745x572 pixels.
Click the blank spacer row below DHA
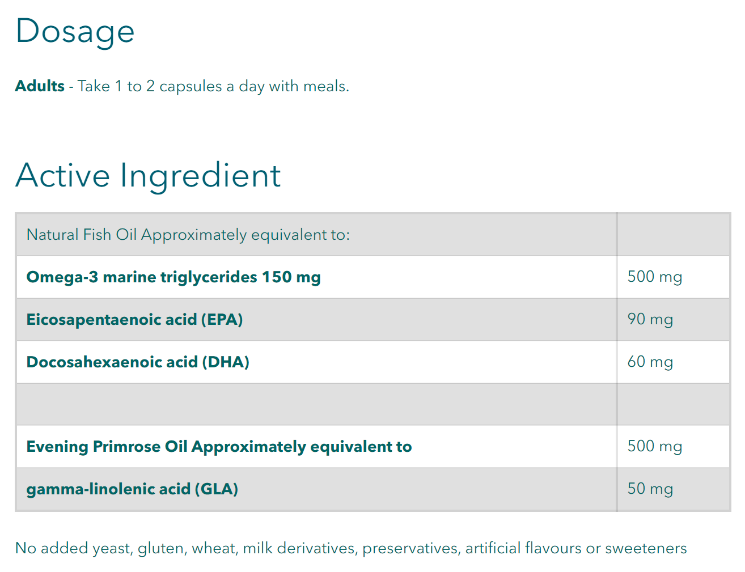[x=316, y=404]
